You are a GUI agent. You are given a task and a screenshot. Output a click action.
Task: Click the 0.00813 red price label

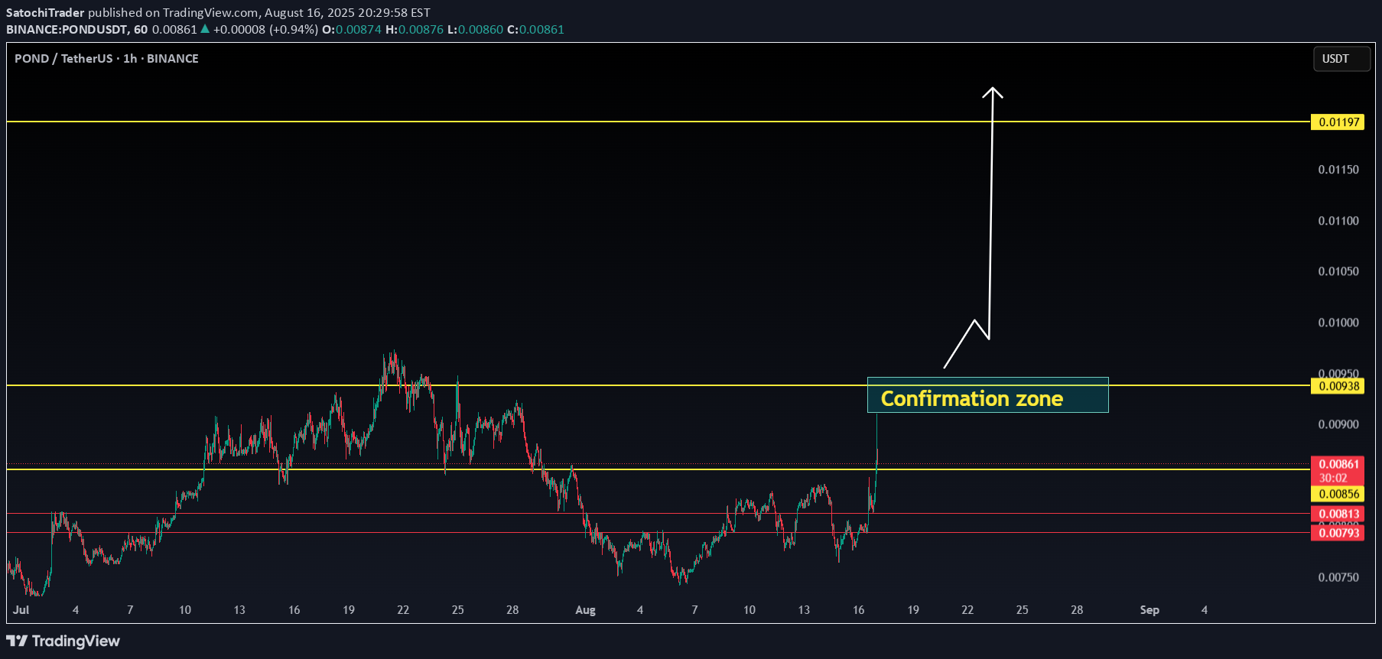tap(1338, 514)
